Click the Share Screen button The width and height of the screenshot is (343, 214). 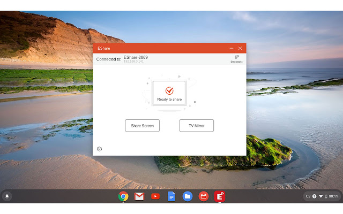tap(142, 126)
